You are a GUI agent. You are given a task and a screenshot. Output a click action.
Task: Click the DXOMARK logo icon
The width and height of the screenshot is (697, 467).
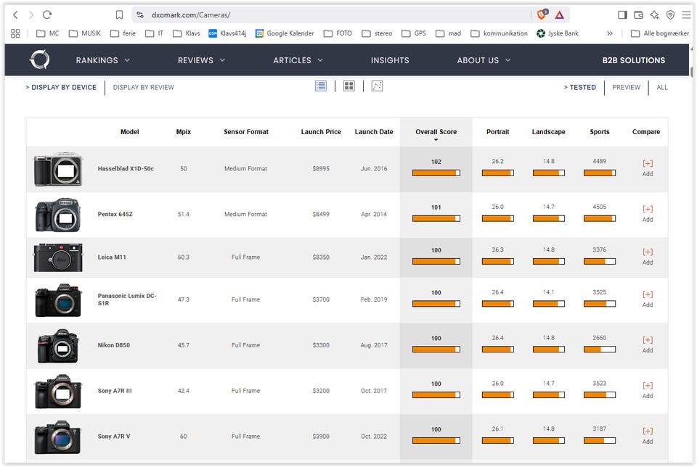(x=39, y=59)
